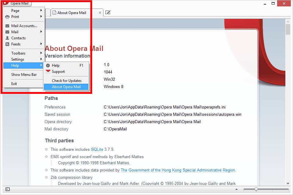The height and width of the screenshot is (195, 293).
Task: Open Contacts from the menu
Action: click(x=24, y=38)
